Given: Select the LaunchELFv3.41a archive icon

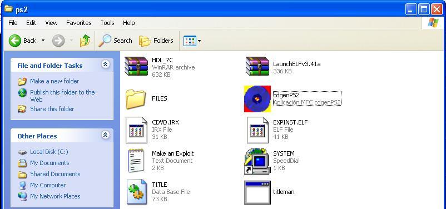Looking at the screenshot, I should (x=257, y=67).
